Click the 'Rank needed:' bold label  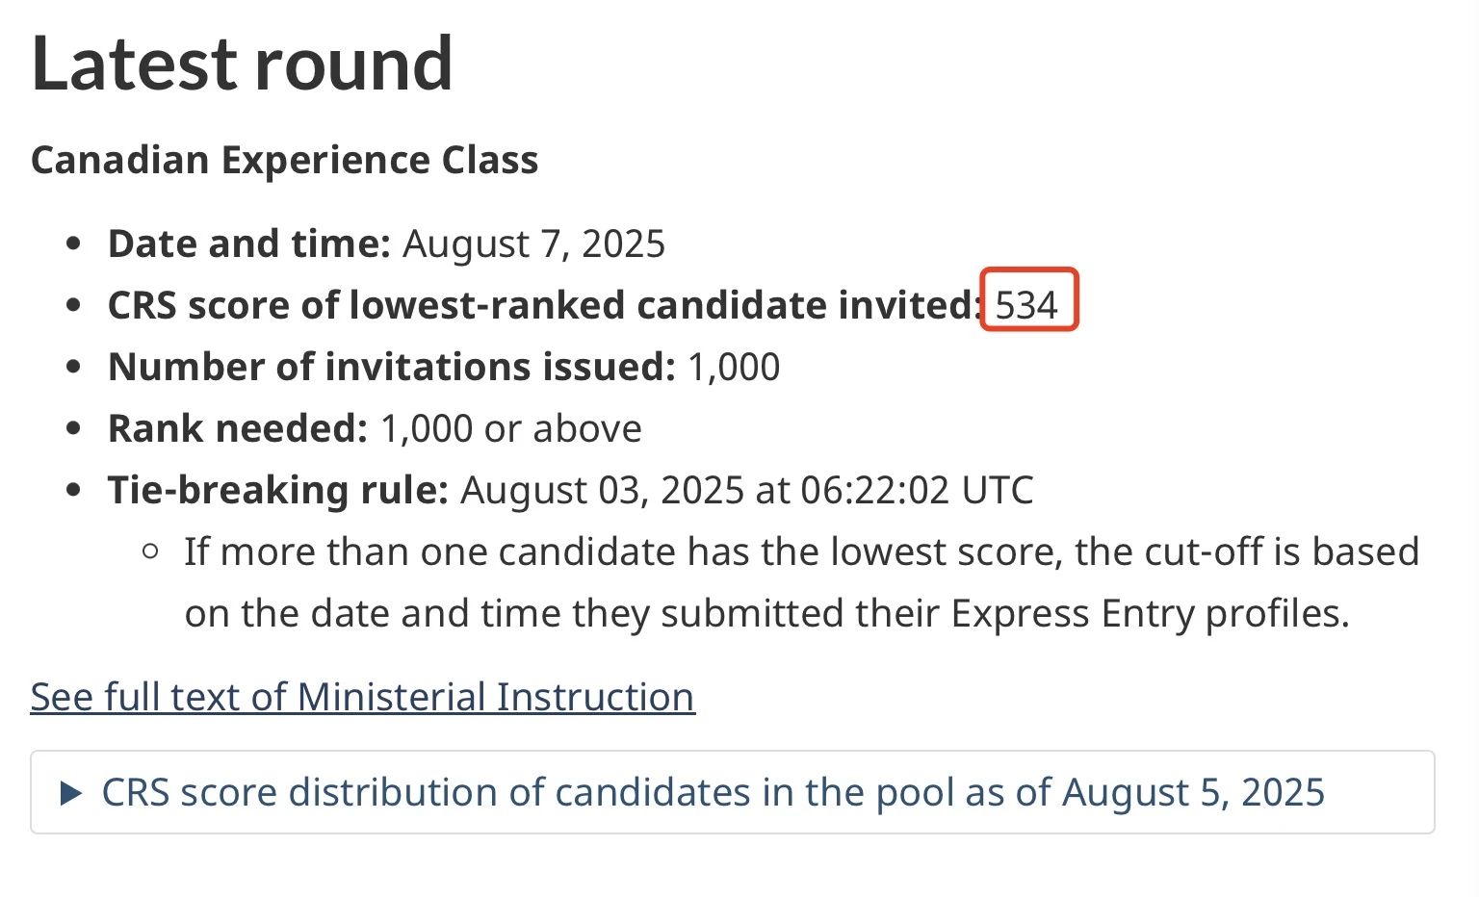pos(238,428)
